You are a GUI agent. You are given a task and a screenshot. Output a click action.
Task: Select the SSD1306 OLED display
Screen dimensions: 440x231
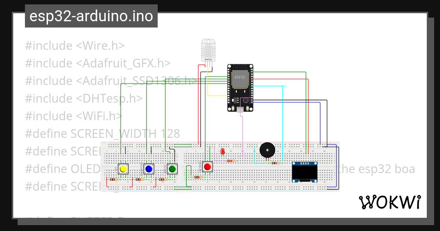304,171
